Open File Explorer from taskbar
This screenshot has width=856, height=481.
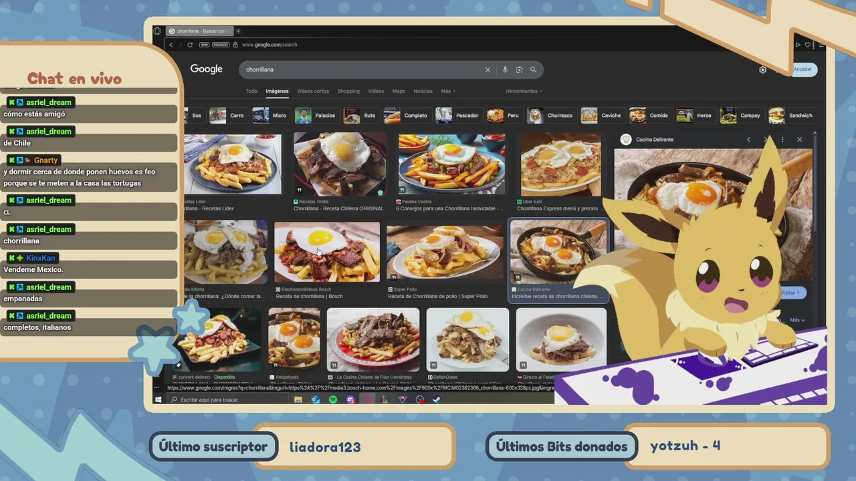tap(298, 399)
